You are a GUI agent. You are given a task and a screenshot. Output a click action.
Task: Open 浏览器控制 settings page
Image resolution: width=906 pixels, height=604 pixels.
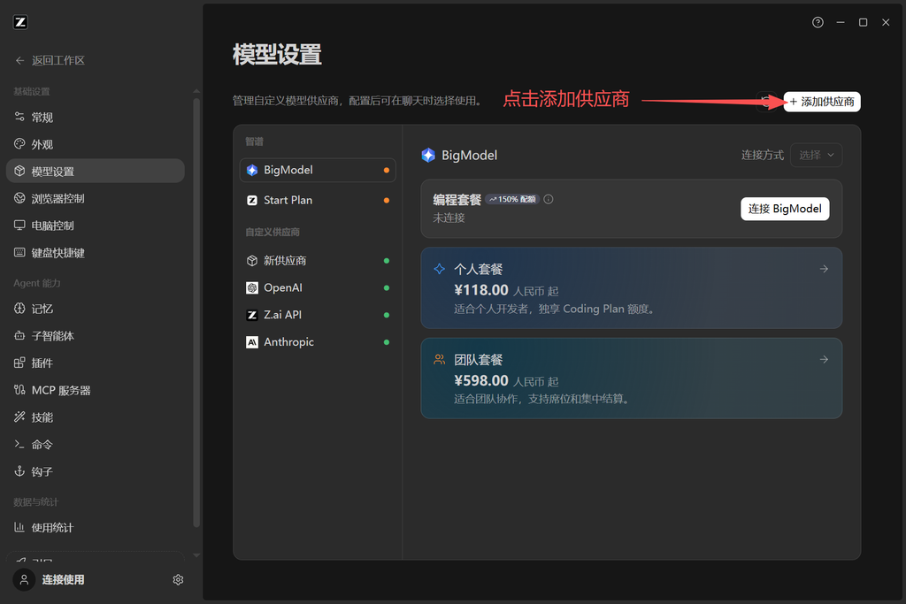pyautogui.click(x=96, y=198)
